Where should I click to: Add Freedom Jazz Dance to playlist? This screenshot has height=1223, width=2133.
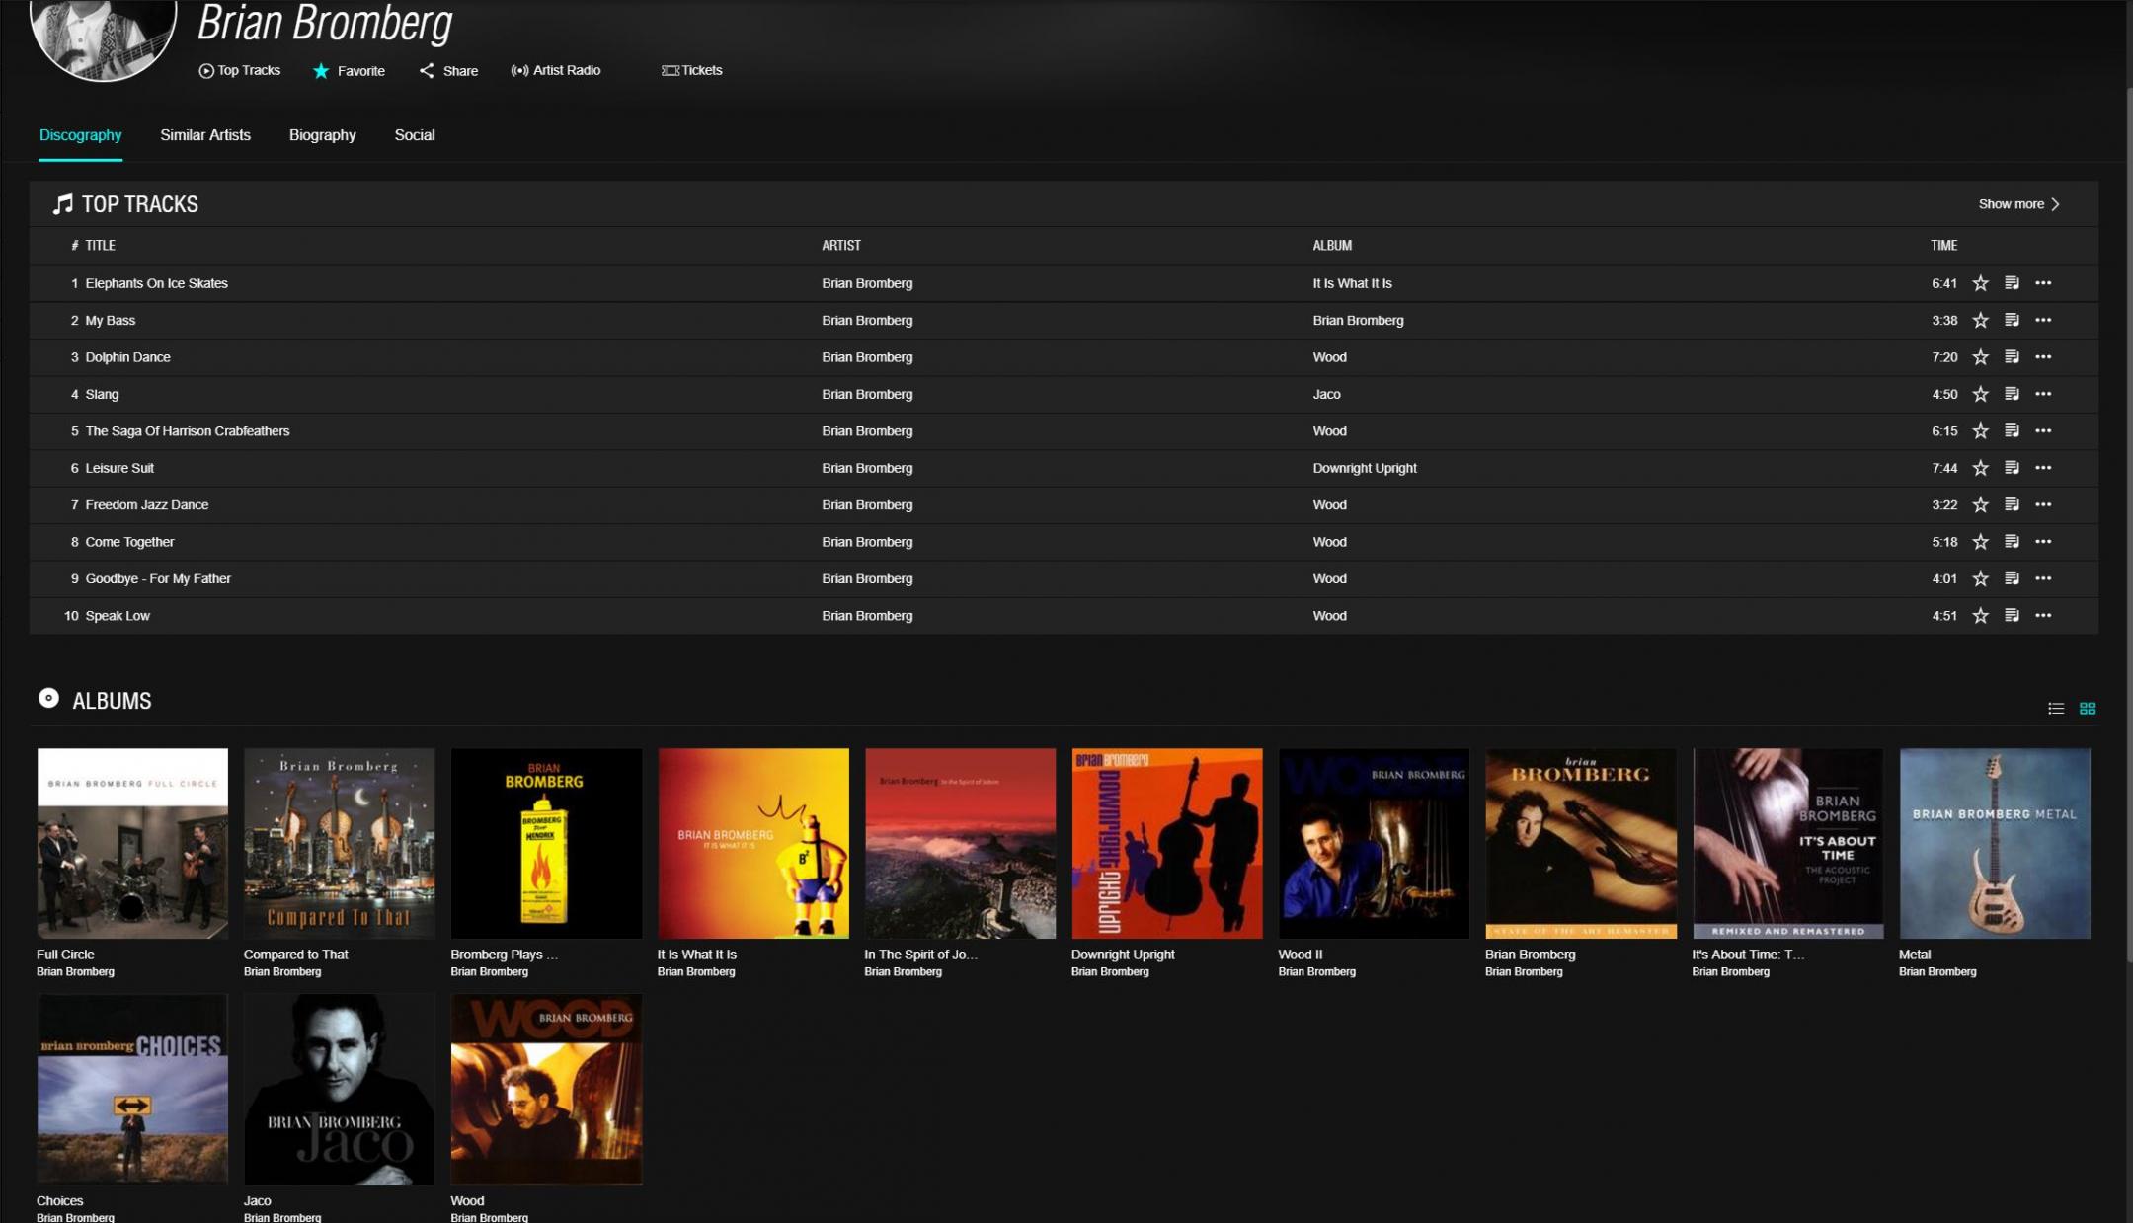pyautogui.click(x=2012, y=504)
